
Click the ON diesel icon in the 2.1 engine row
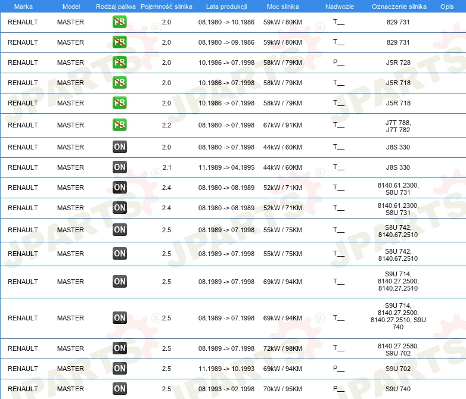[x=119, y=167]
